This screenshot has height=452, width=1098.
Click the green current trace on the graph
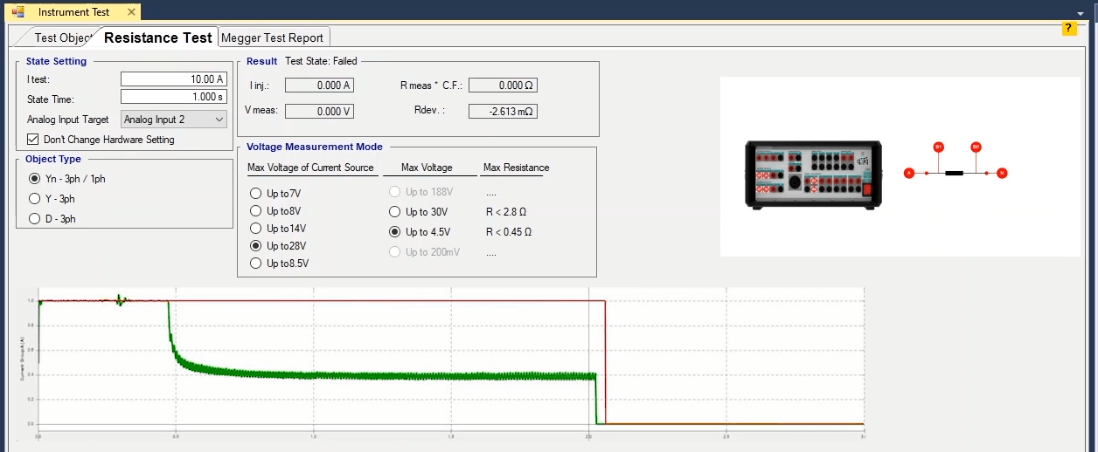[x=393, y=375]
